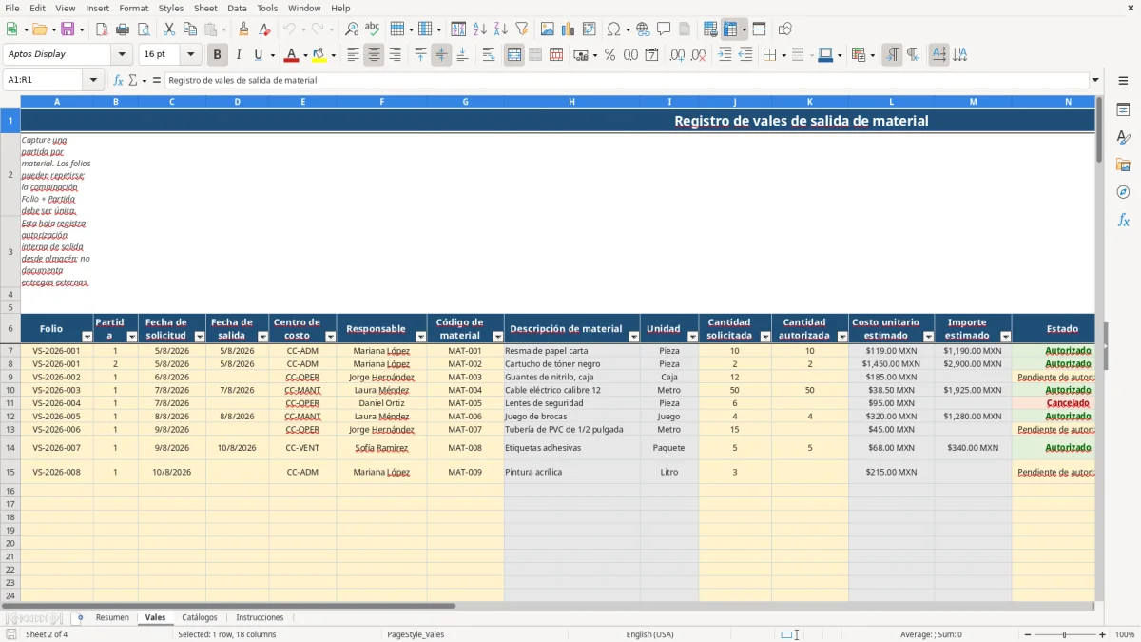Click the Print icon
The height and width of the screenshot is (642, 1141).
pos(123,29)
